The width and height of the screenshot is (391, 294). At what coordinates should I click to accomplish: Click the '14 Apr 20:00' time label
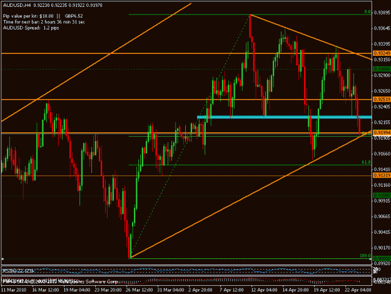(295, 290)
